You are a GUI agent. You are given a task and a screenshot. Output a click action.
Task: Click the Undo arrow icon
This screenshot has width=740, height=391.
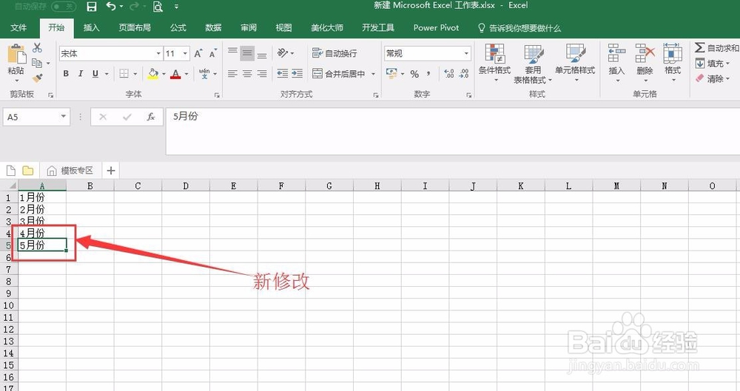111,7
